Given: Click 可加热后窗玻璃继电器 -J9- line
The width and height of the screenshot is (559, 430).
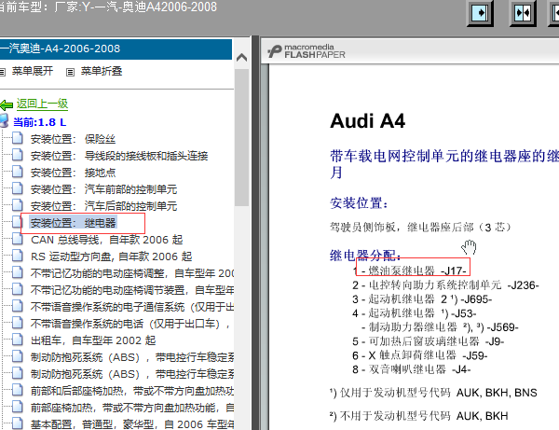Looking at the screenshot, I should click(x=429, y=341).
